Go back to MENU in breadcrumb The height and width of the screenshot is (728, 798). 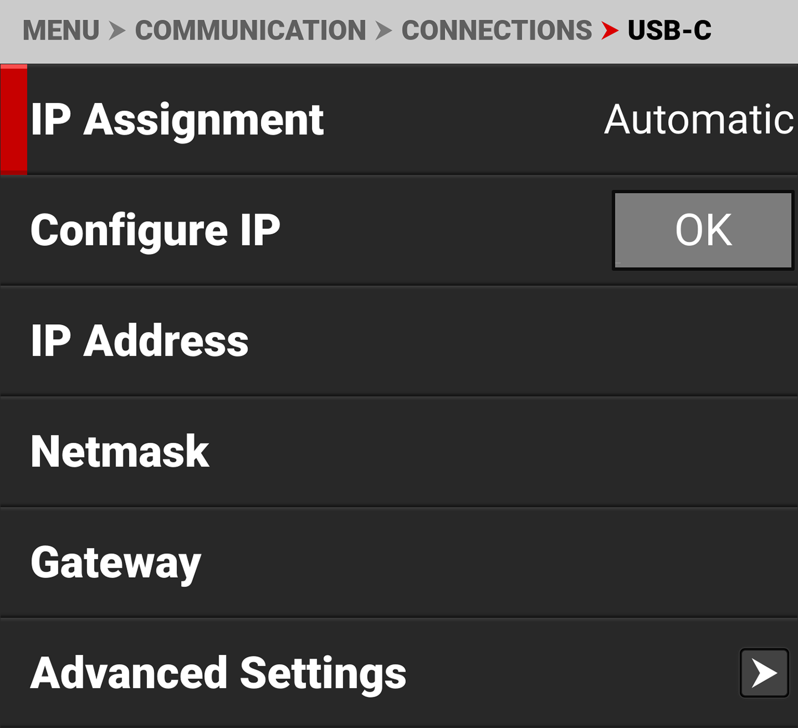click(x=61, y=30)
